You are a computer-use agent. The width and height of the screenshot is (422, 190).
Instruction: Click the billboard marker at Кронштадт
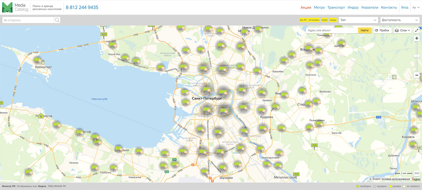coord(37,60)
